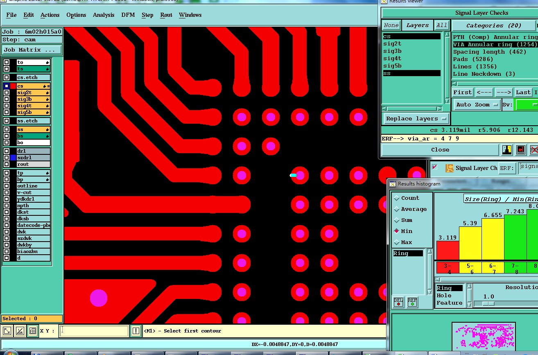The height and width of the screenshot is (355, 538).
Task: Select the Hole entry in histogram list
Action: 444,296
